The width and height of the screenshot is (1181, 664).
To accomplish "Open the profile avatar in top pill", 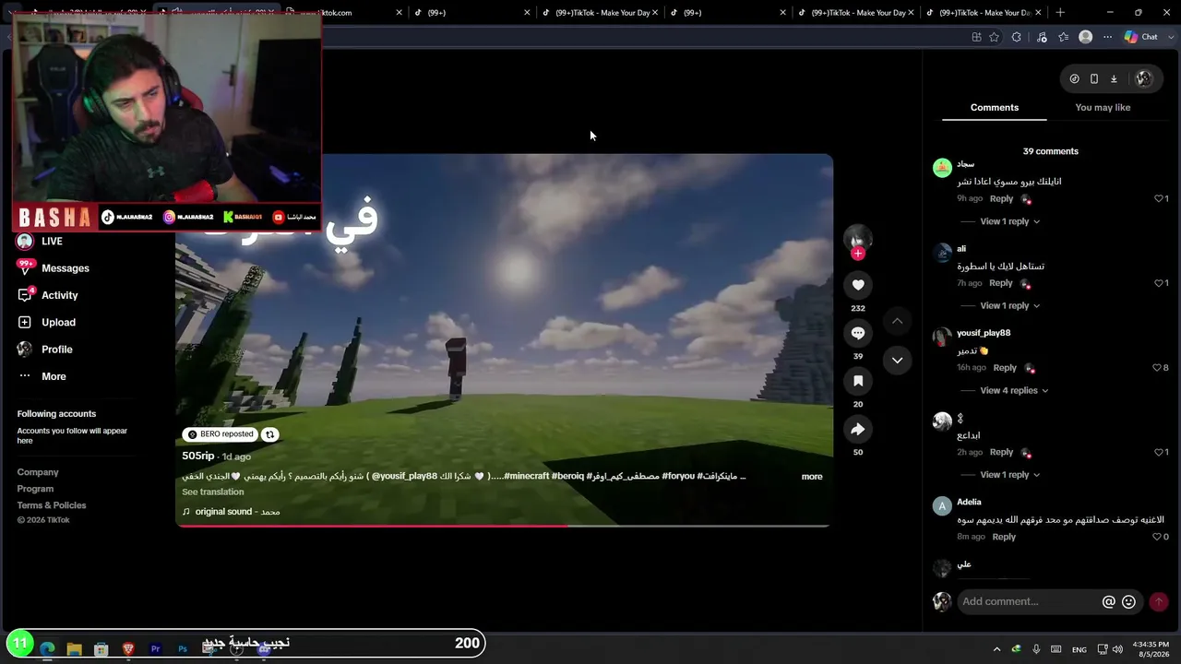I will [1143, 78].
